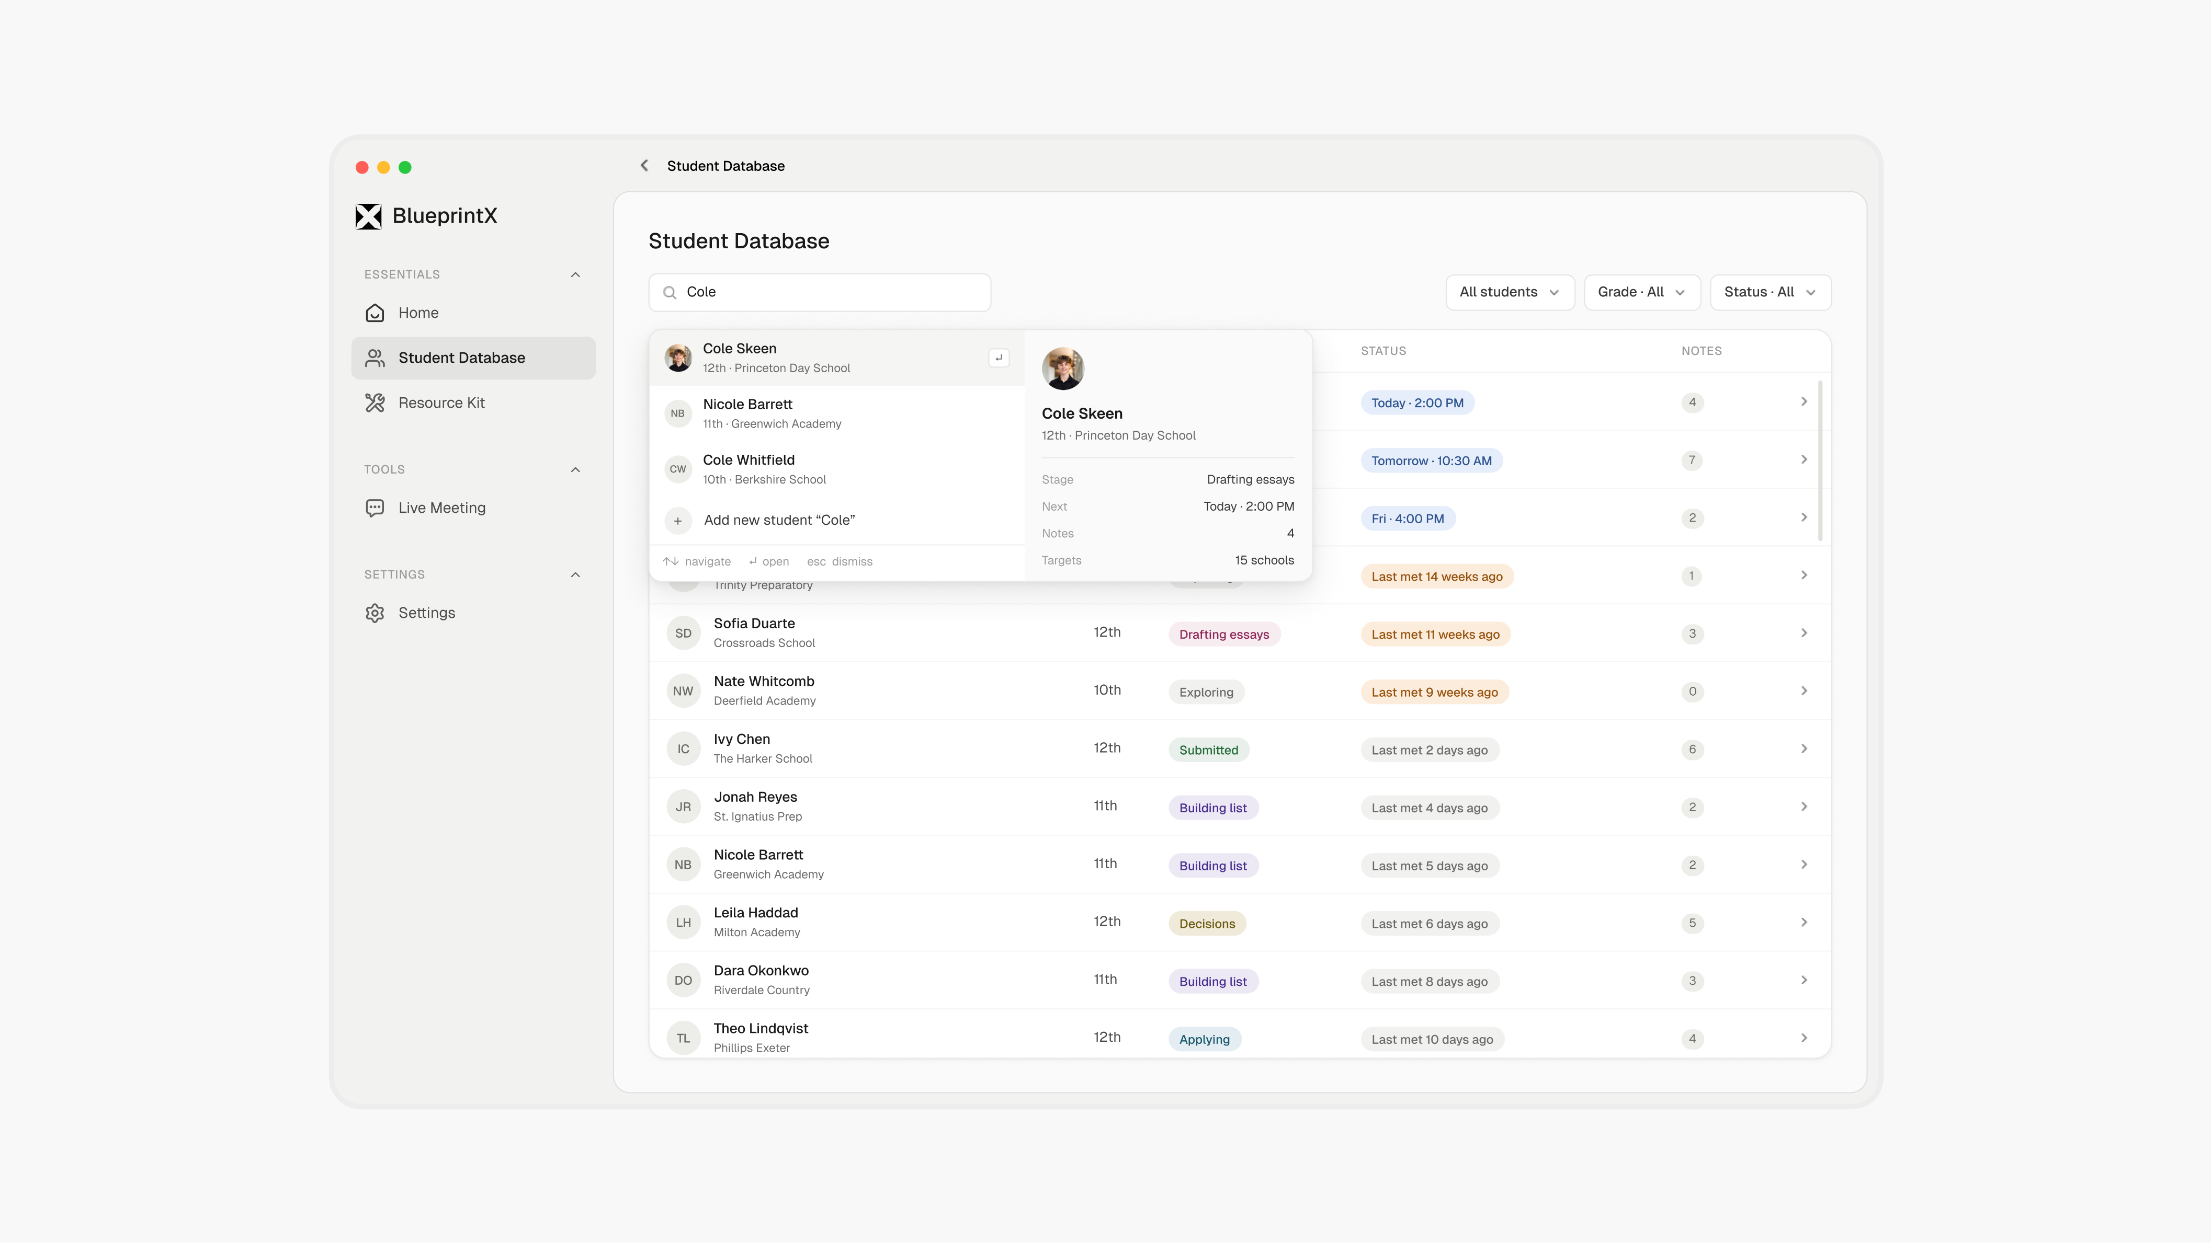This screenshot has height=1243, width=2211.
Task: Click the Student Database breadcrumb title
Action: pyautogui.click(x=725, y=166)
